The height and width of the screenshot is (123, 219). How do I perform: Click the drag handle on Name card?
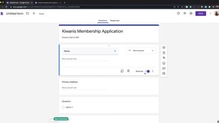click(x=109, y=45)
